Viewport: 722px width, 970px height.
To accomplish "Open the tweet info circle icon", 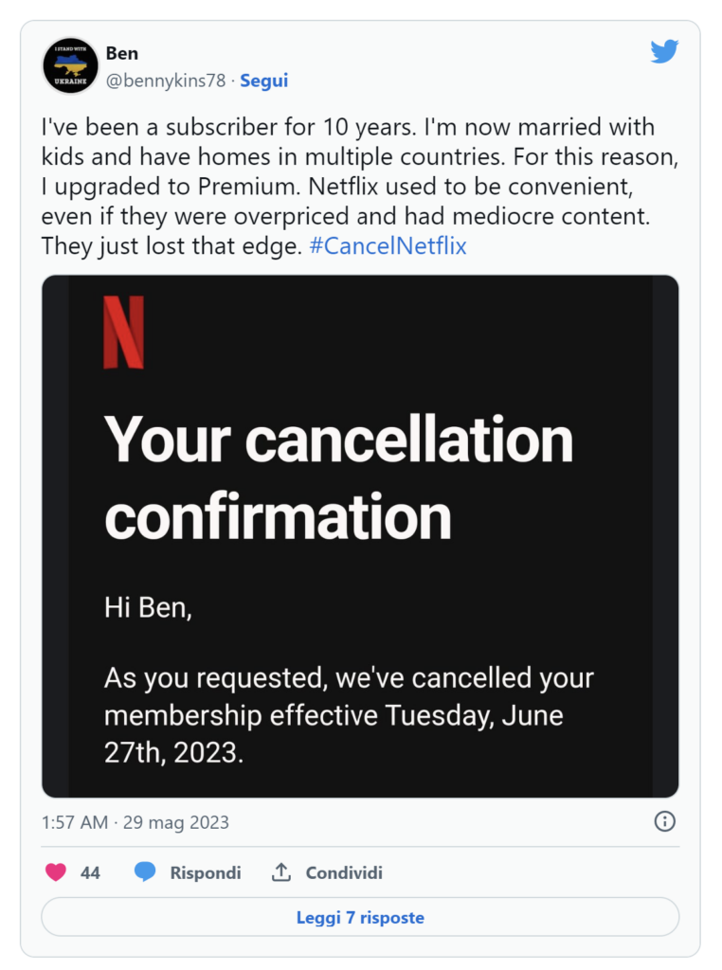I will (665, 821).
